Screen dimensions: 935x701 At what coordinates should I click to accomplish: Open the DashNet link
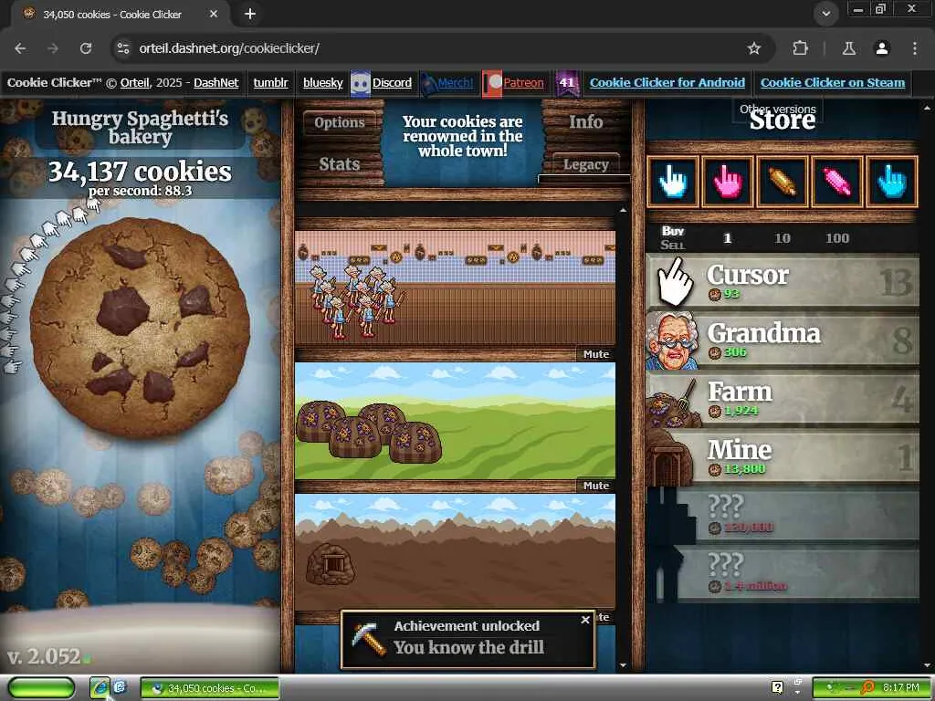tap(215, 83)
